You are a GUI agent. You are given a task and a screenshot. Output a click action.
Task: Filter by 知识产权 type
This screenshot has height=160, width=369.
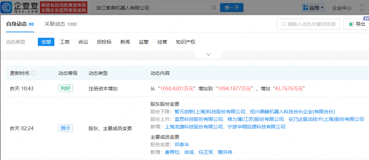[x=185, y=42]
